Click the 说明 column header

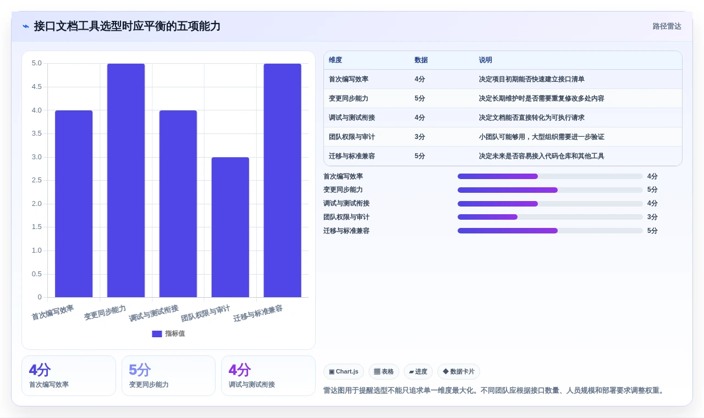click(486, 60)
